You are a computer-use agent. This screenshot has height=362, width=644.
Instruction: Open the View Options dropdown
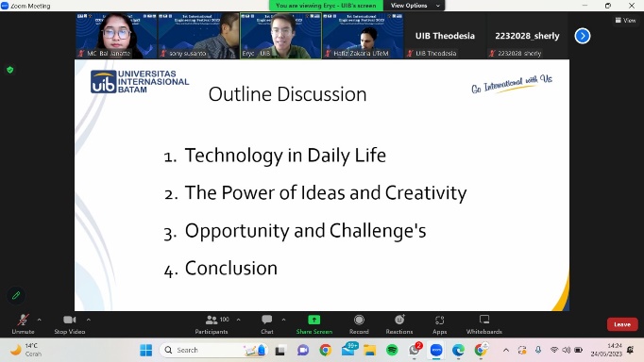(x=415, y=6)
